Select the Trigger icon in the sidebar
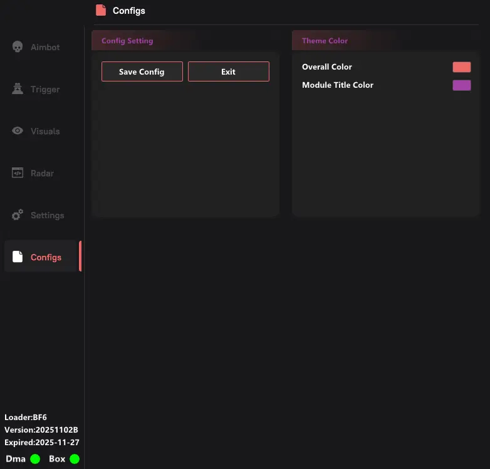This screenshot has height=469, width=490. tap(18, 89)
